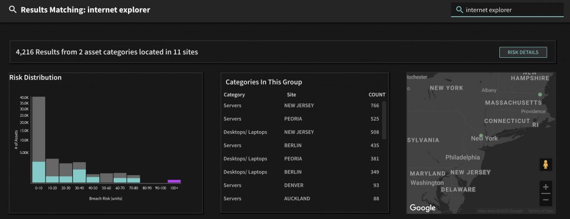Click the count value 525

click(x=375, y=119)
